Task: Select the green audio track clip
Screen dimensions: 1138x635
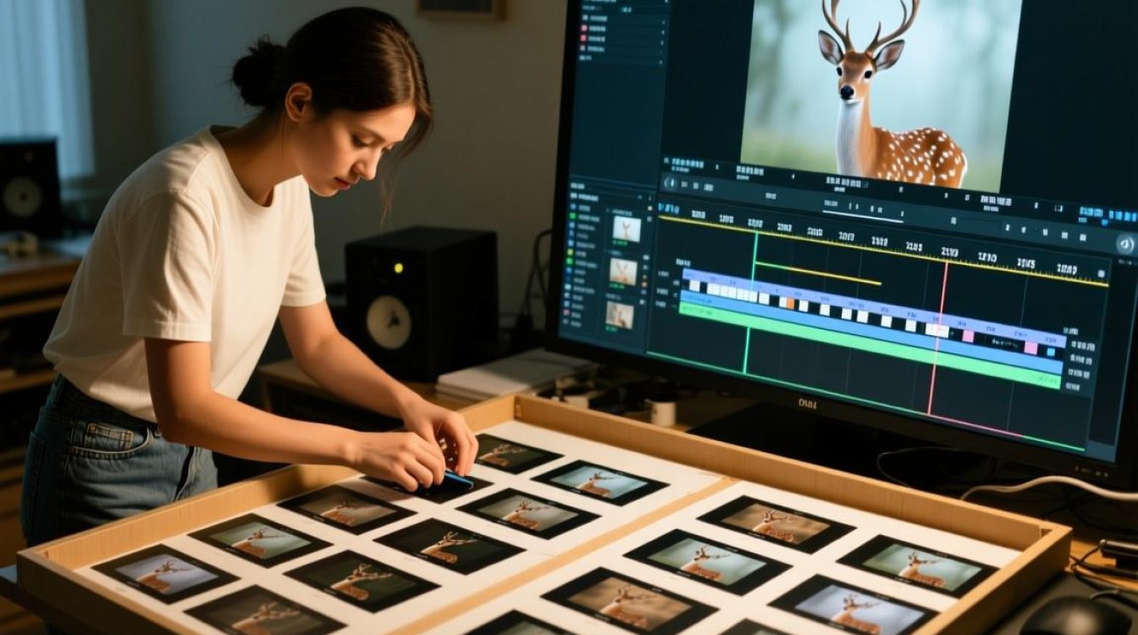Action: (x=870, y=345)
